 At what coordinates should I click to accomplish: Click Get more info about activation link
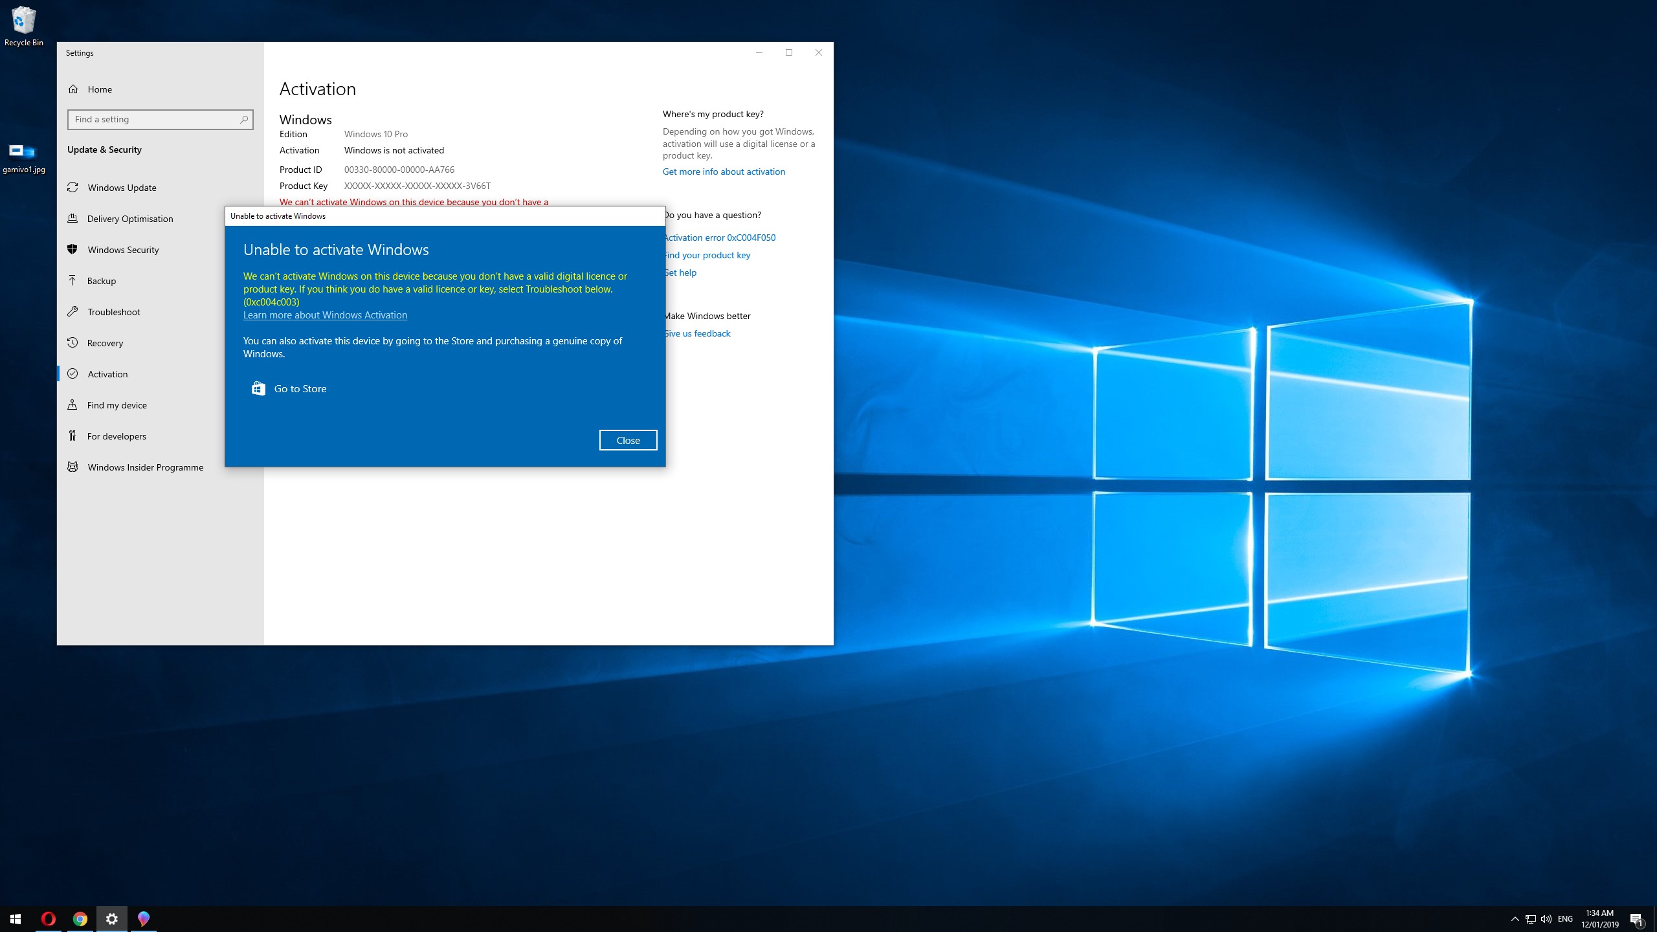coord(724,172)
